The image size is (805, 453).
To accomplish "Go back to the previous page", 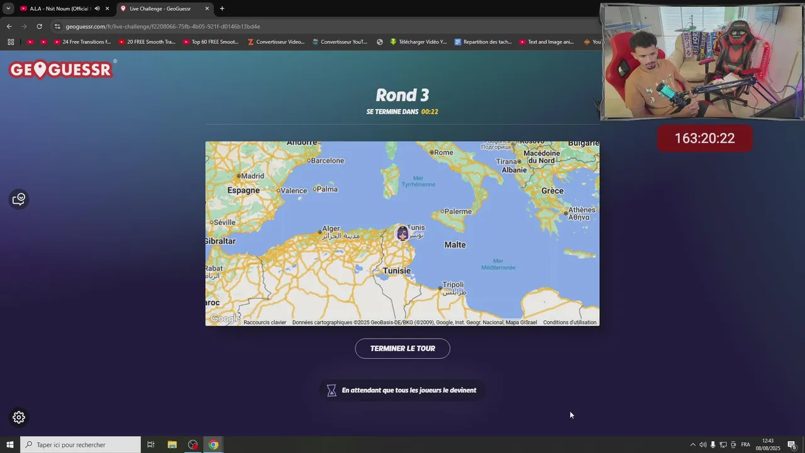I will click(9, 26).
